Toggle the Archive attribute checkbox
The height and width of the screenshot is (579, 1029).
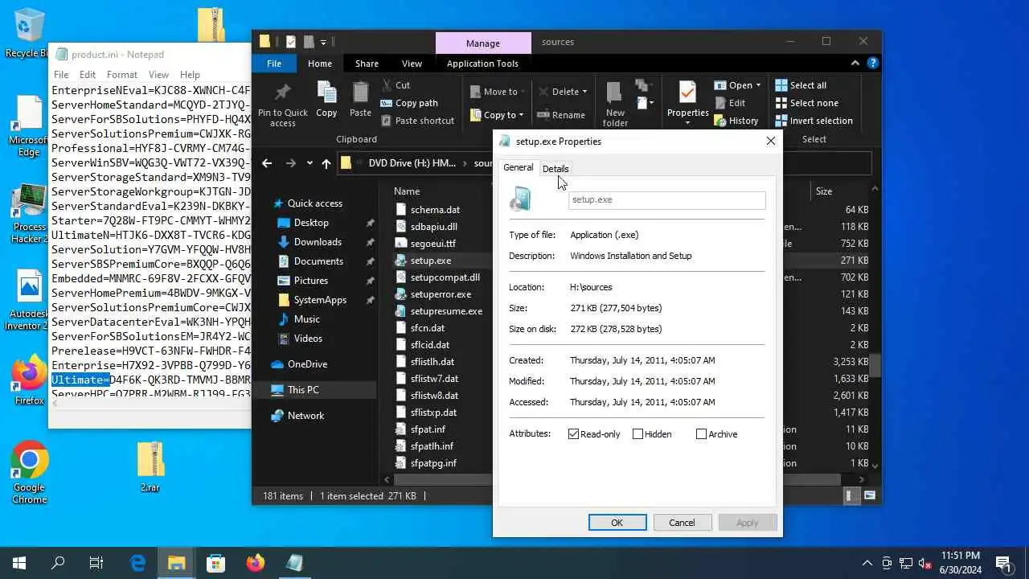coord(701,434)
